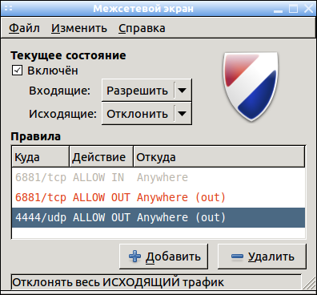Select the 6881/tcp ALLOW IN rule
The image size is (317, 295).
click(x=158, y=177)
